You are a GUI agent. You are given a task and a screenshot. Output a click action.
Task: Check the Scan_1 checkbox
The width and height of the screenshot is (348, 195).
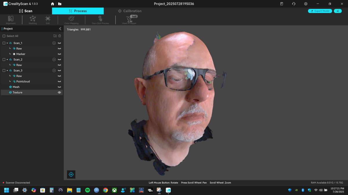click(x=4, y=43)
